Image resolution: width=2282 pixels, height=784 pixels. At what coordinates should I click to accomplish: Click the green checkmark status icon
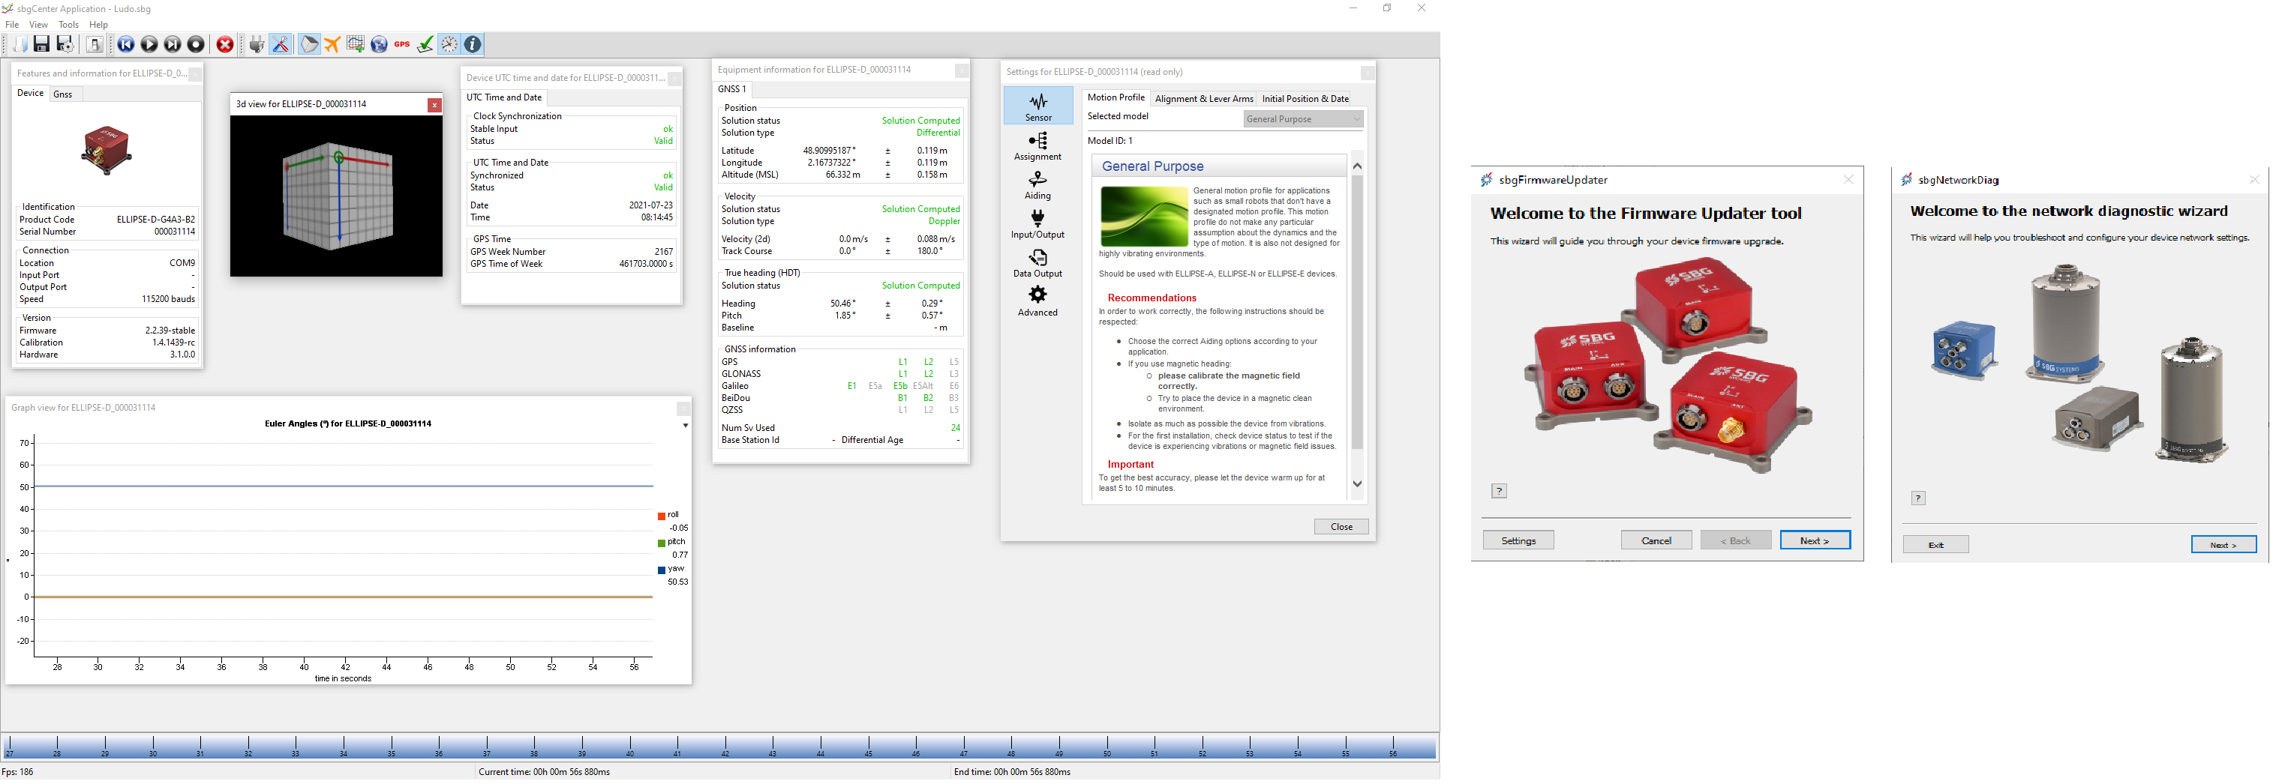click(425, 44)
